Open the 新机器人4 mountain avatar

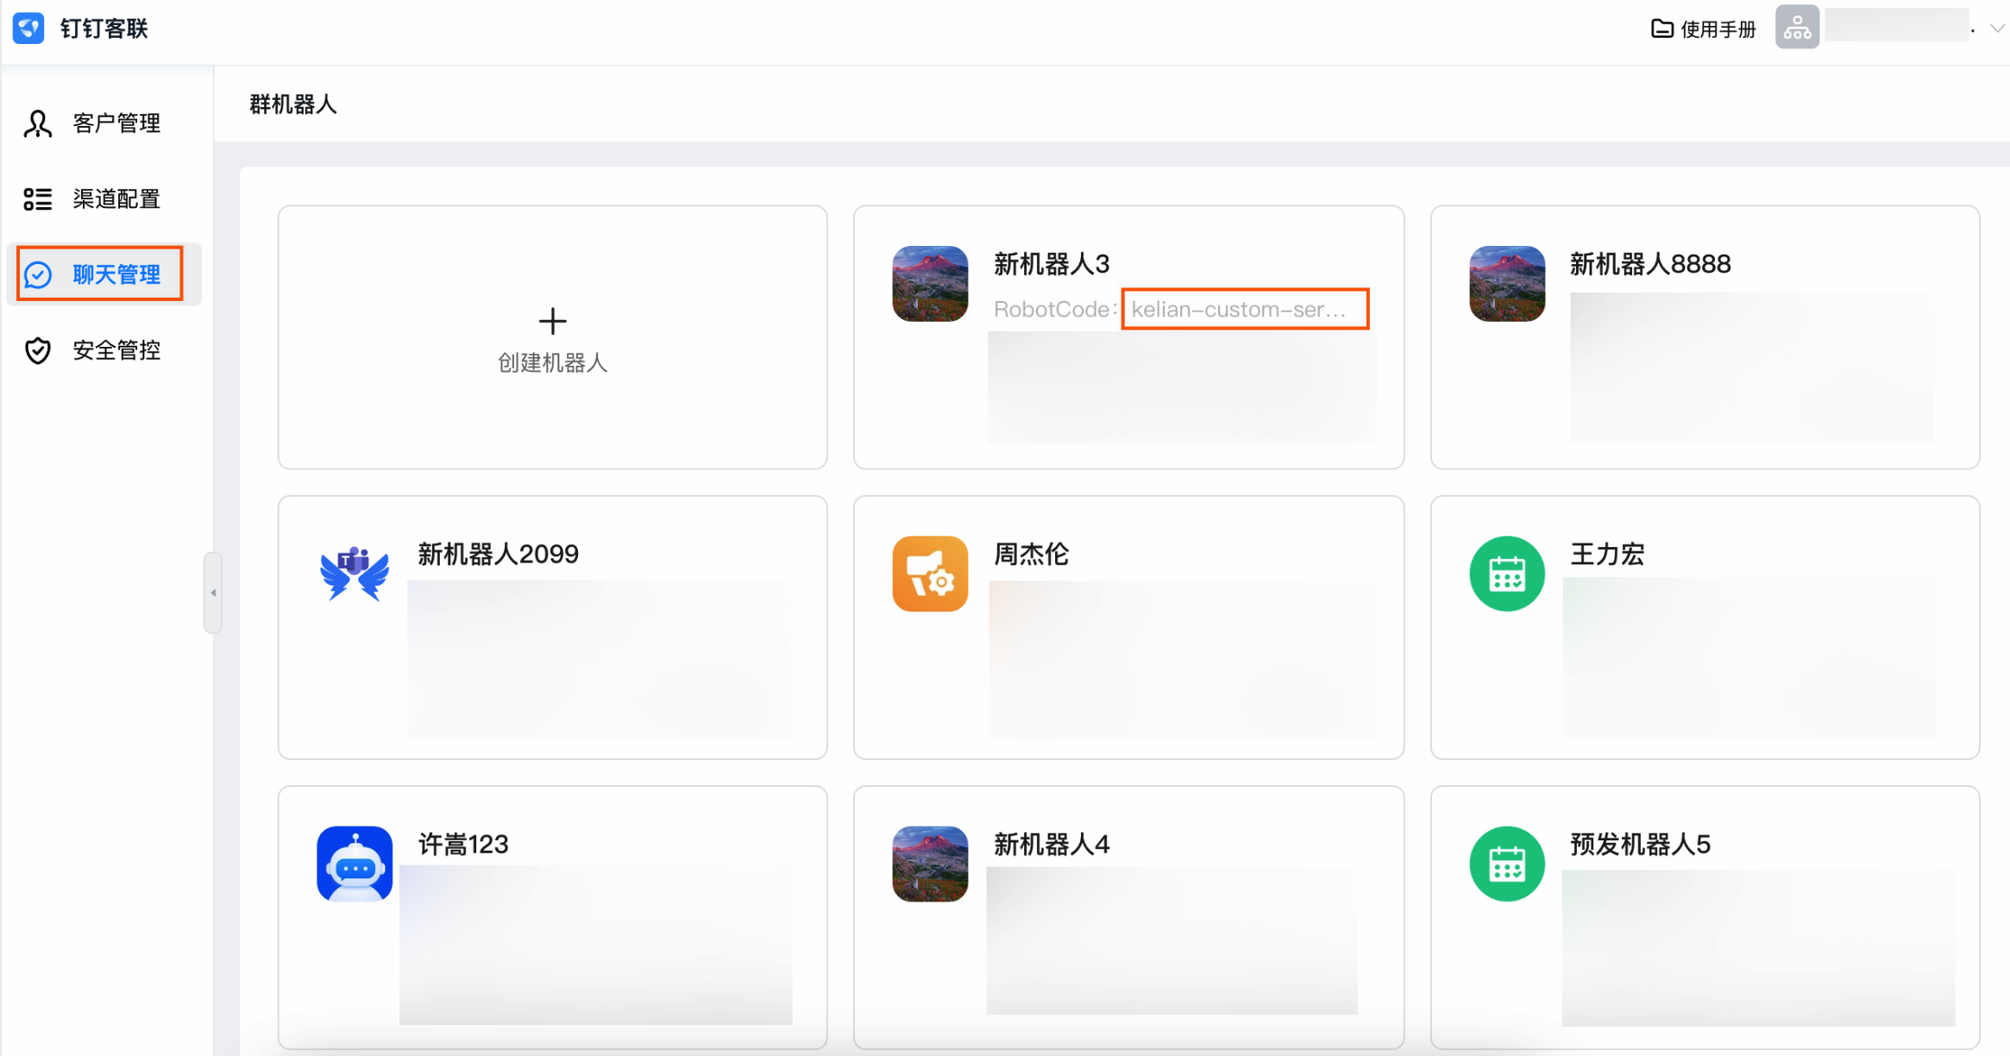[x=930, y=864]
